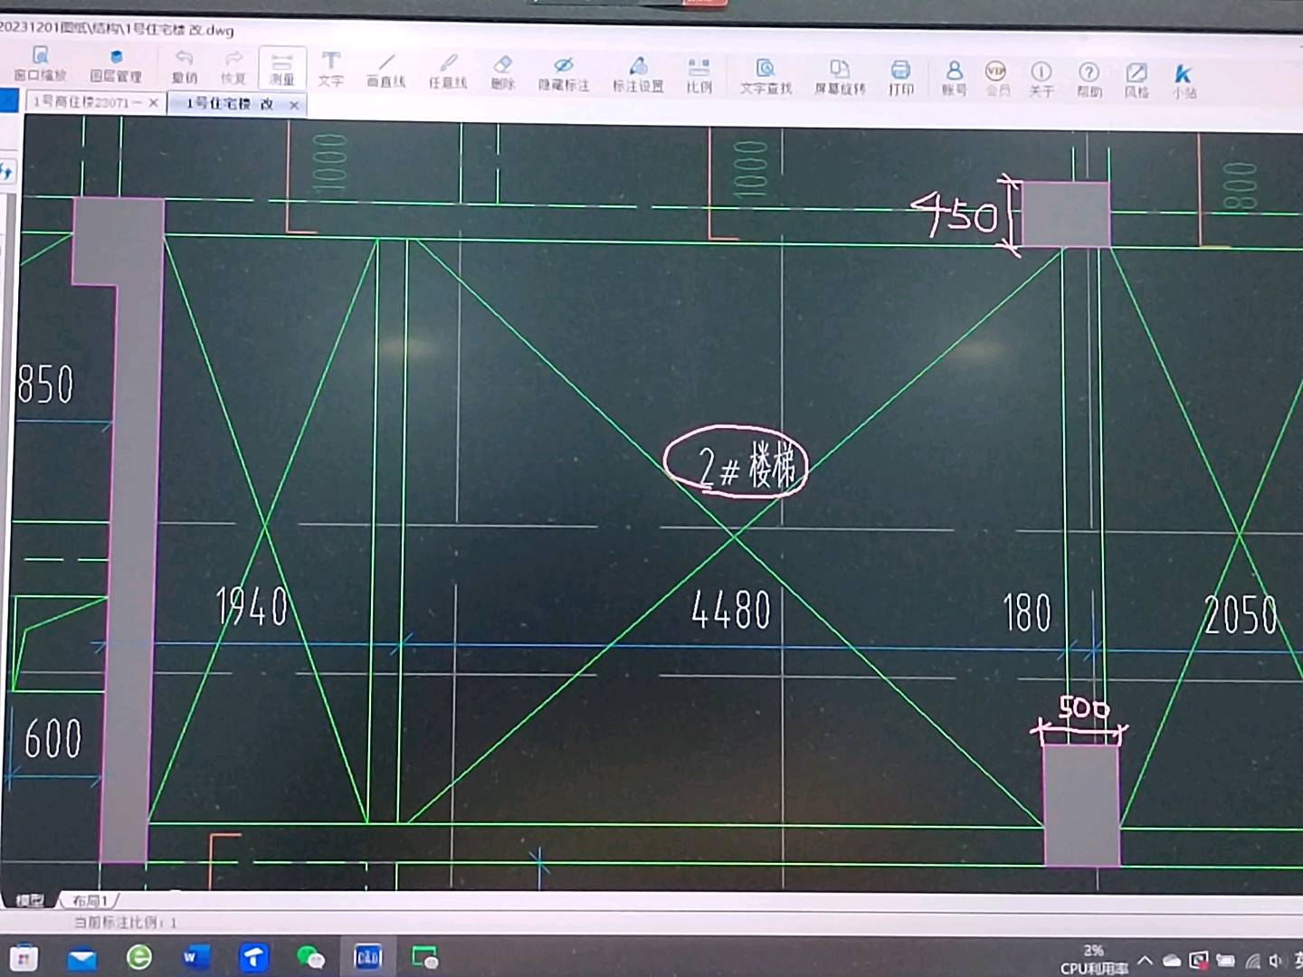Close the 1号住宅楼 改 tab
Viewport: 1303px width, 977px height.
point(294,105)
